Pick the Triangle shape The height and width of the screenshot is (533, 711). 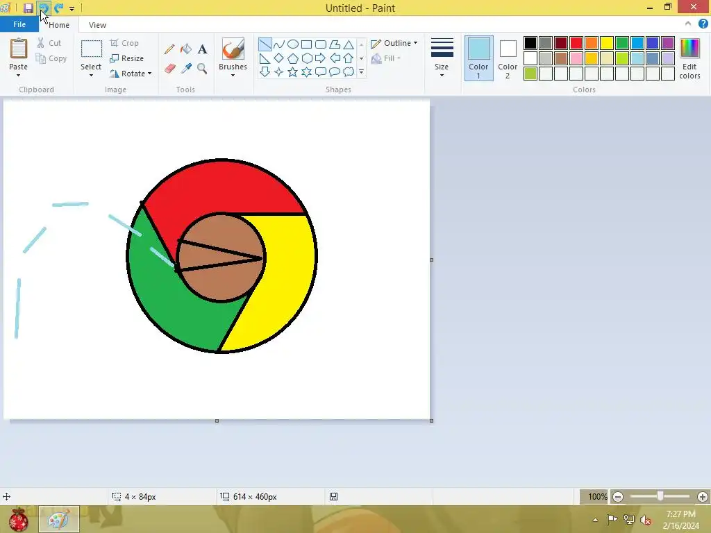coord(349,44)
